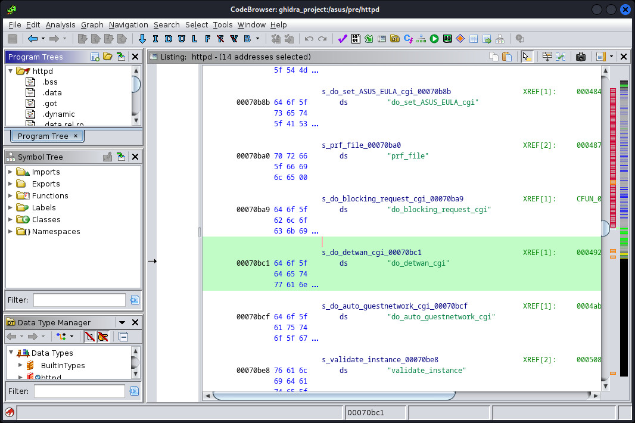Expand the Functions folder in Symbol Tree
Image resolution: width=635 pixels, height=423 pixels.
click(x=11, y=195)
